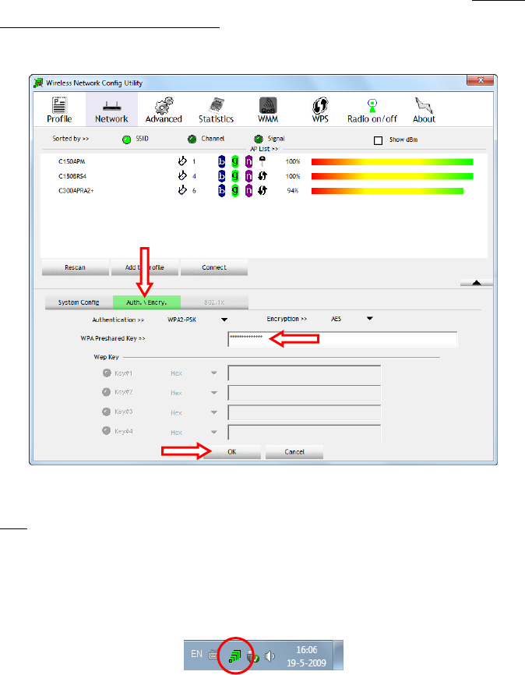The width and height of the screenshot is (525, 675).
Task: Click signal strength bar for C300APRA2+
Action: click(387, 191)
